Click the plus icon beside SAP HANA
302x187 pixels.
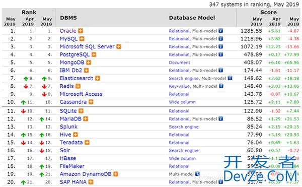click(x=91, y=182)
